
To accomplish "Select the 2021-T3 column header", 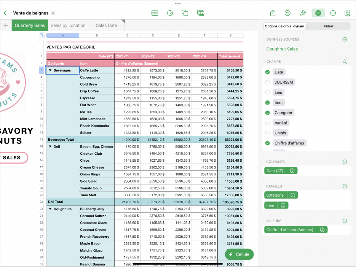I will click(179, 56).
